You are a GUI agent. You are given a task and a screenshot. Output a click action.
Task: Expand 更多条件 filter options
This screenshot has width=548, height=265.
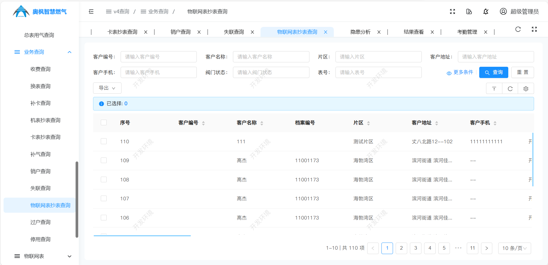460,72
